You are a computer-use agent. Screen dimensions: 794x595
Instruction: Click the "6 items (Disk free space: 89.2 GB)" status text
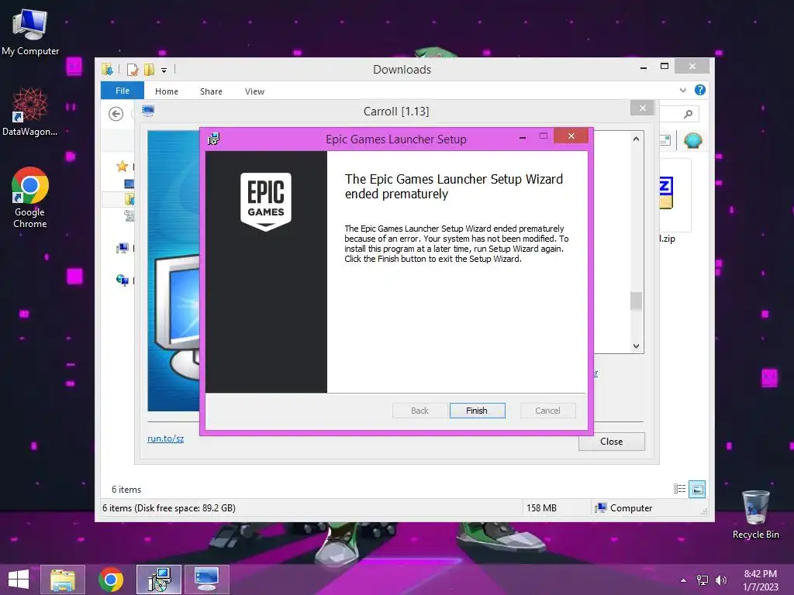coord(169,508)
